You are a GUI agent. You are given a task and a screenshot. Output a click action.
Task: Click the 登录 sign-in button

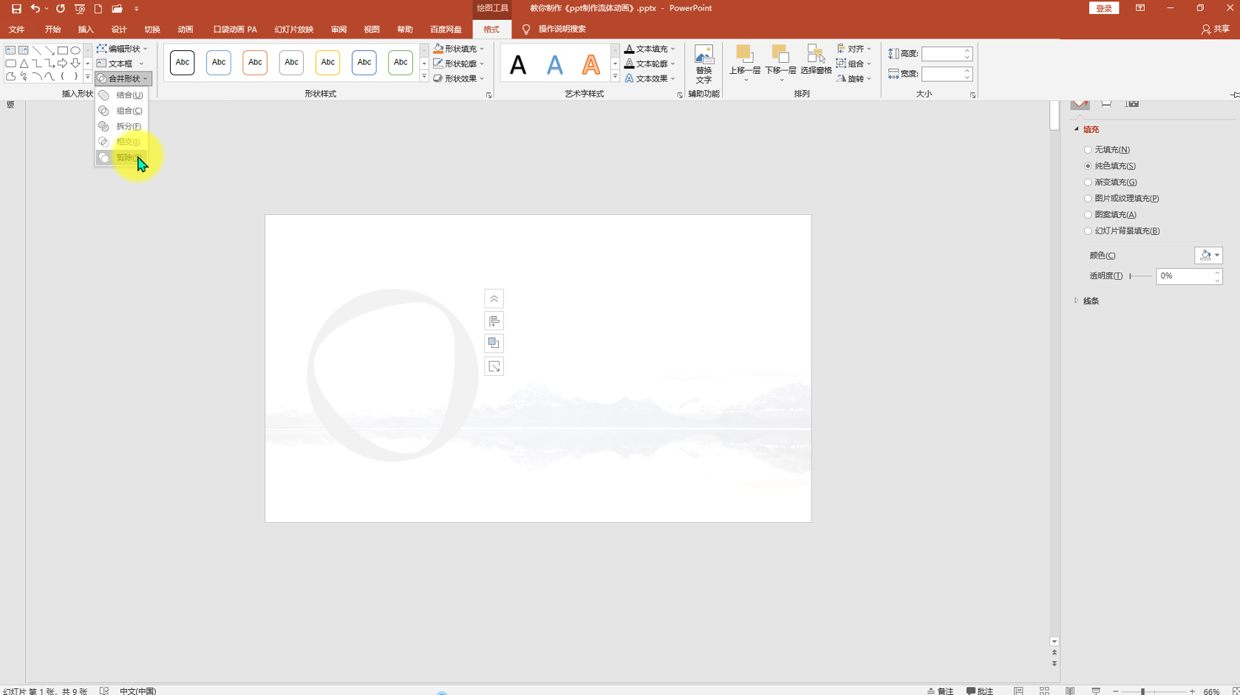(1104, 8)
